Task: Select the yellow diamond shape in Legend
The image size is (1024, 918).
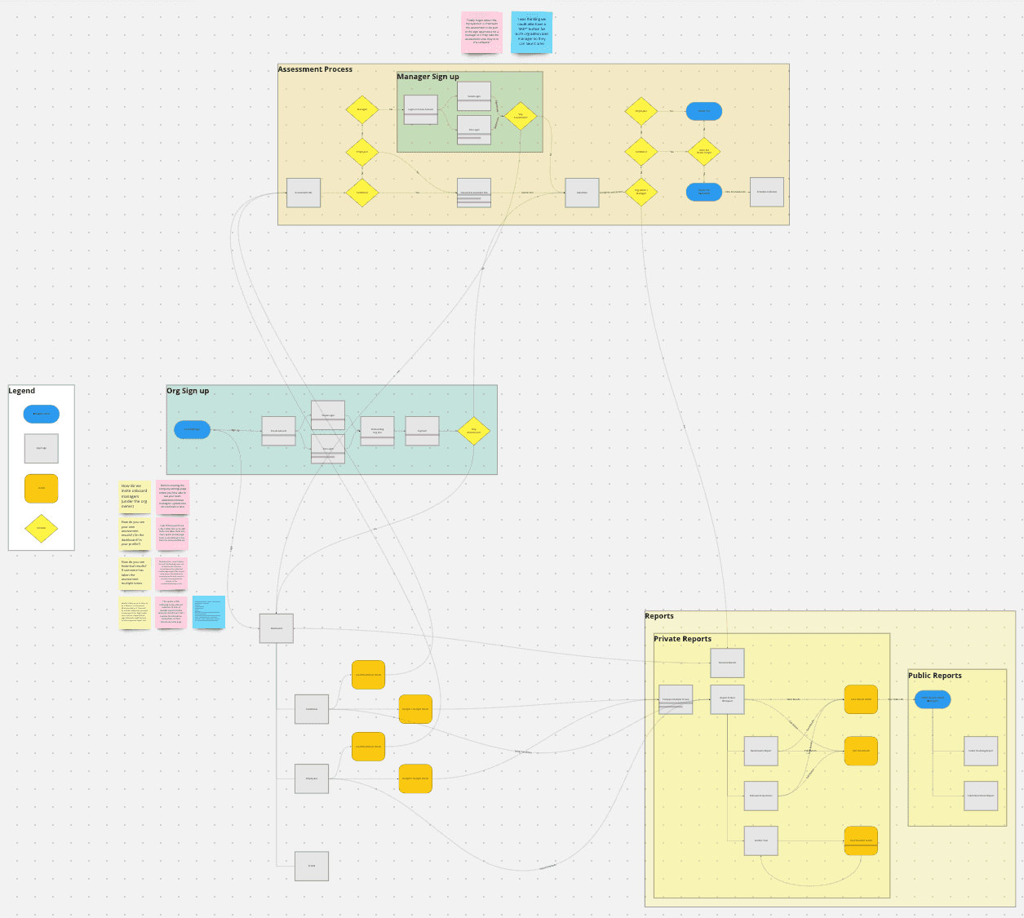Action: [42, 528]
